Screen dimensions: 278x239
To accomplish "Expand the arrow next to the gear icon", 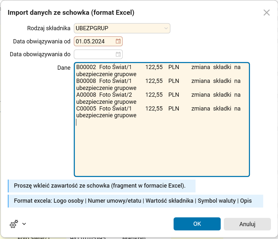I will (24, 224).
